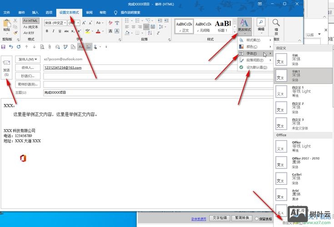Select the Aa HTML format option

tap(31, 20)
